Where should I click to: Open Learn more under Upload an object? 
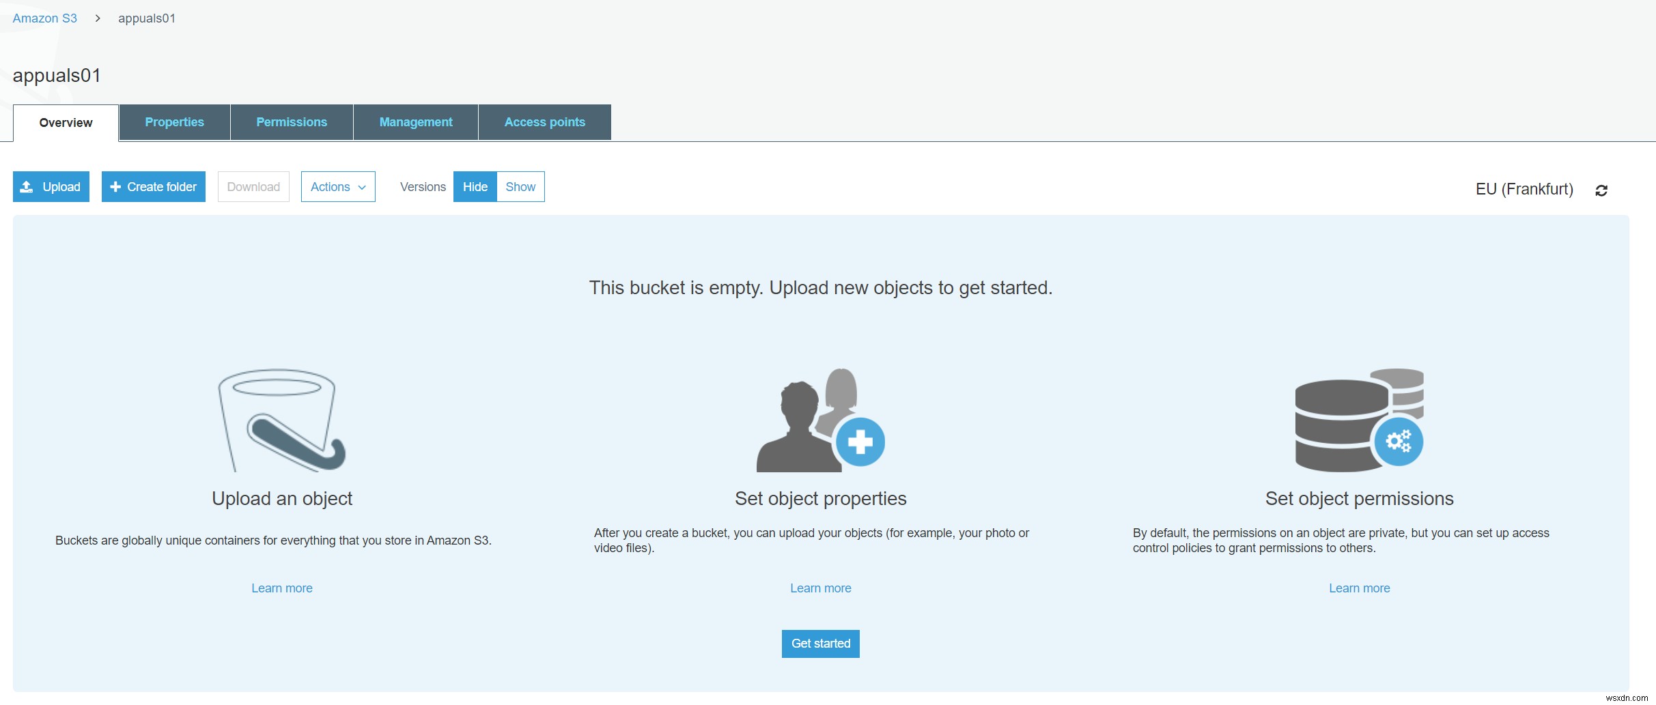281,588
